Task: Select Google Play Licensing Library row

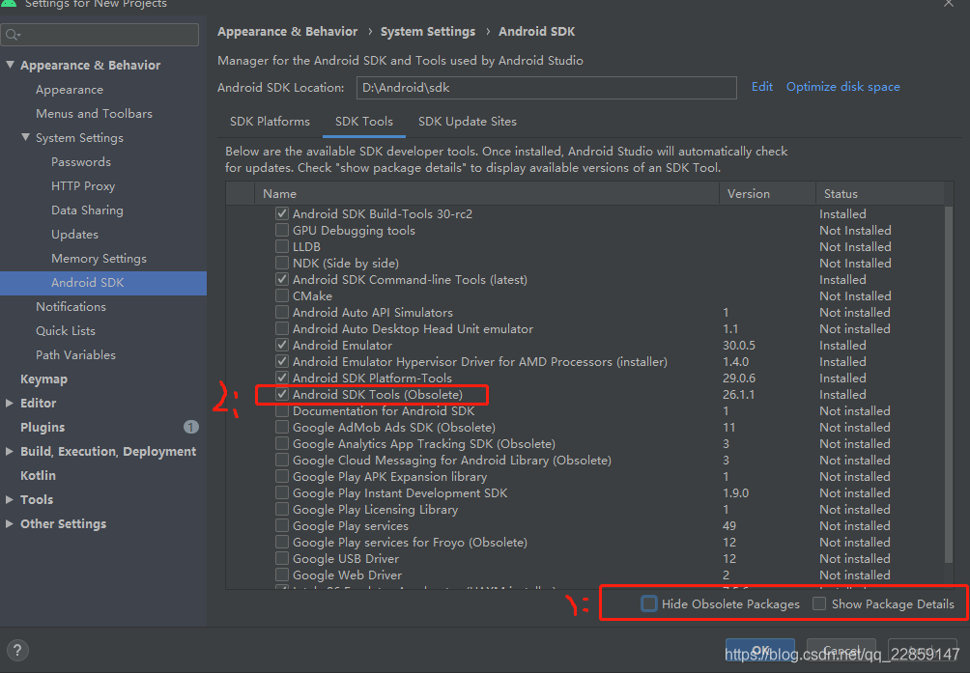Action: pos(585,509)
